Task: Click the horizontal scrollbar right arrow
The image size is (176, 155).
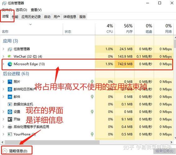Action: (171, 142)
